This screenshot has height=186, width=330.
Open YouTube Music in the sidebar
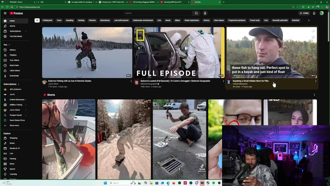click(x=15, y=36)
